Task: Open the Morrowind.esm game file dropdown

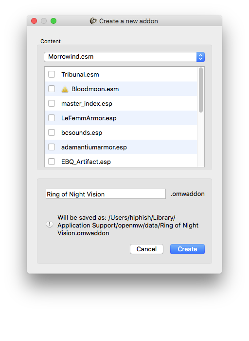Action: click(124, 57)
